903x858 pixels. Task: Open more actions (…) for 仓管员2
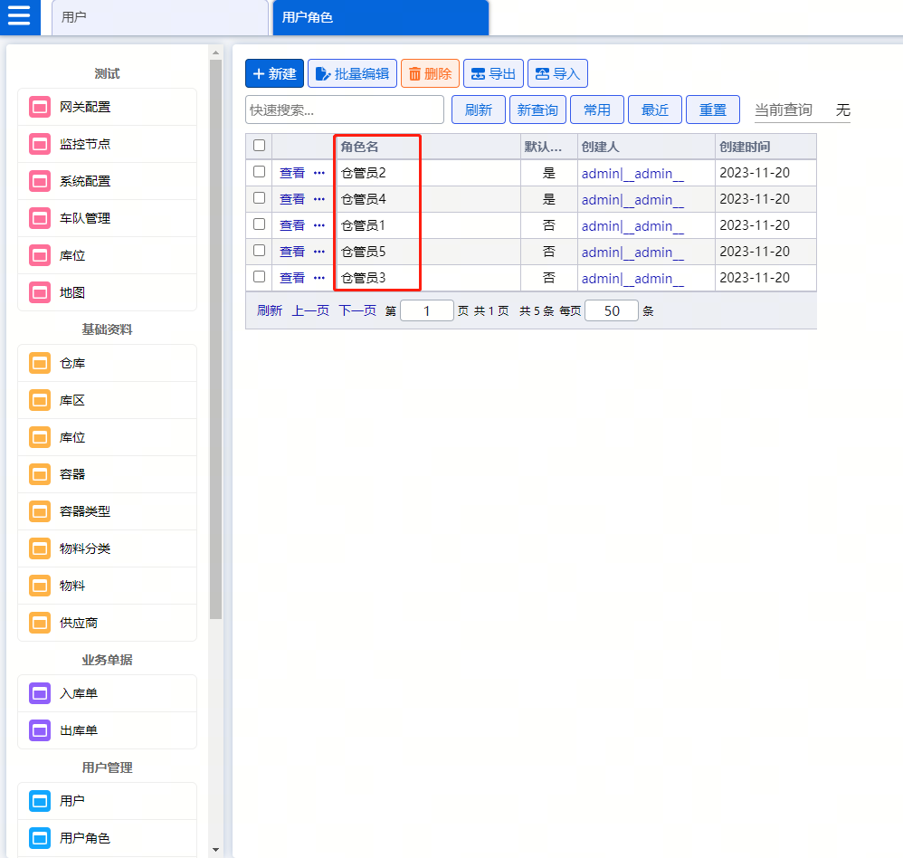(x=319, y=173)
